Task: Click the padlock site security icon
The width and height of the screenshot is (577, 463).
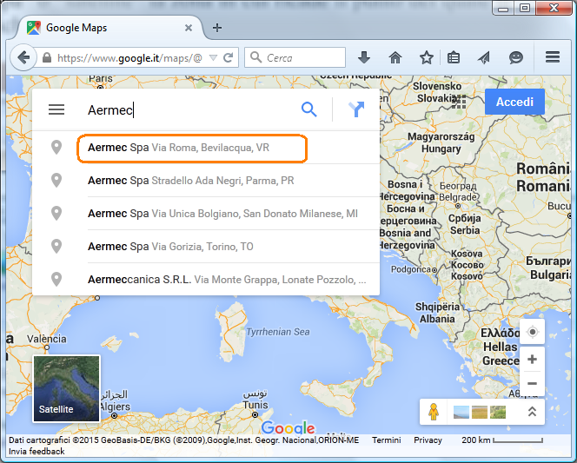Action: point(47,57)
